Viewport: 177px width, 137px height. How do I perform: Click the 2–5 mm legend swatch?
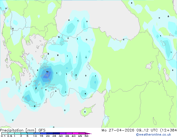[24, 133]
